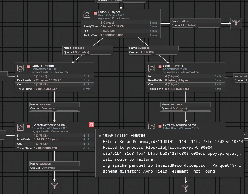This screenshot has height=194, width=248.
Task: Click the processor icon of the ExtractRecordSchema reading 2.89 KB
Action: point(20,127)
